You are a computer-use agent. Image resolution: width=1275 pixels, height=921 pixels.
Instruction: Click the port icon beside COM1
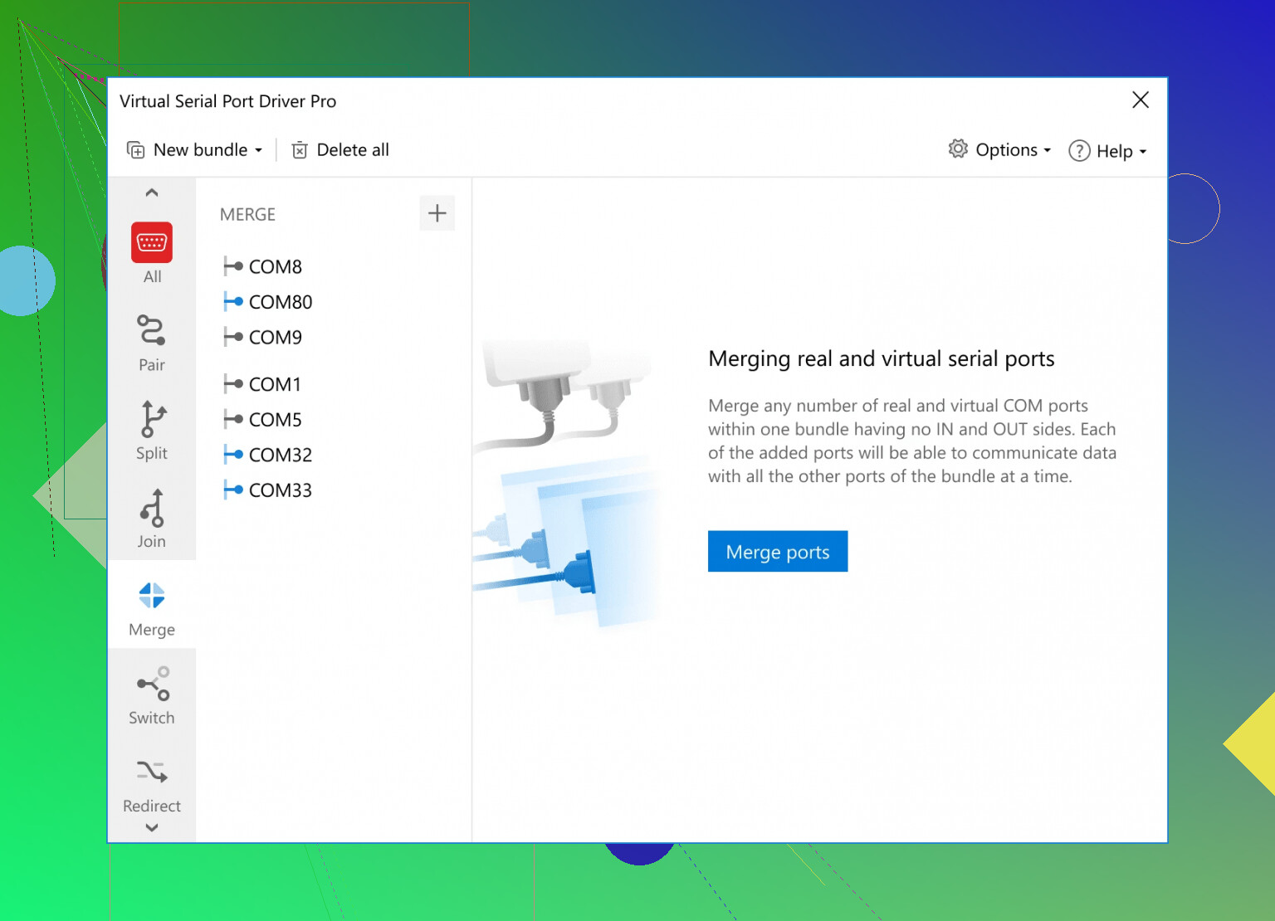[233, 384]
